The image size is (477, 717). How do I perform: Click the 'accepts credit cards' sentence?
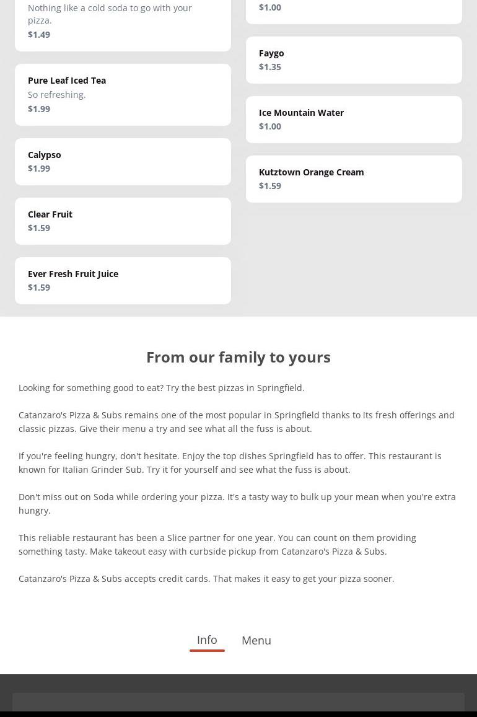206,579
